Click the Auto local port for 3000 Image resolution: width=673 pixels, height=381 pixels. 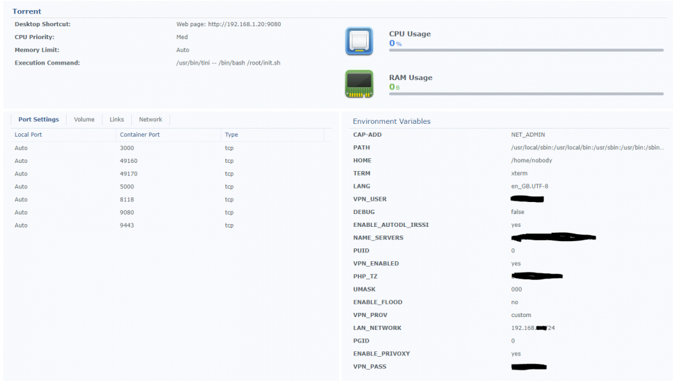pos(21,148)
